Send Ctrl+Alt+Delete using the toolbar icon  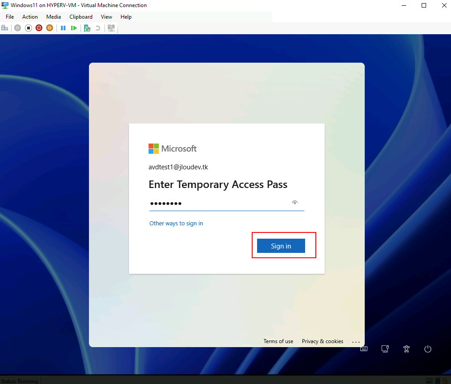point(4,28)
